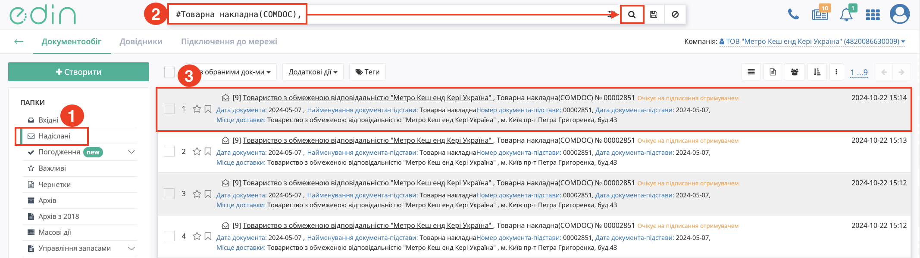This screenshot has height=258, width=920.
Task: Open the Масові дії folder
Action: tap(54, 232)
